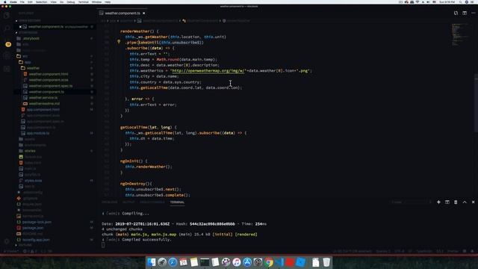Collapse the project root folder section

click(x=27, y=33)
